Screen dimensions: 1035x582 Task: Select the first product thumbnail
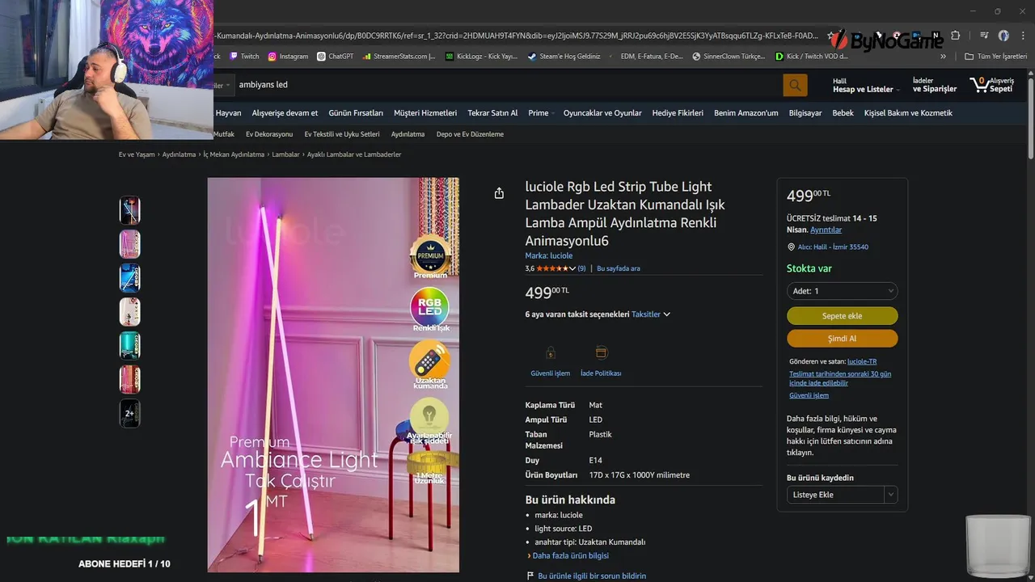tap(129, 210)
